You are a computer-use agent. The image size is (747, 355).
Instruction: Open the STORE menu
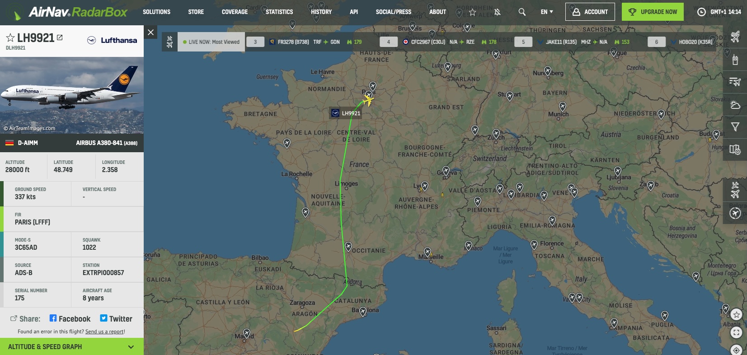point(196,12)
